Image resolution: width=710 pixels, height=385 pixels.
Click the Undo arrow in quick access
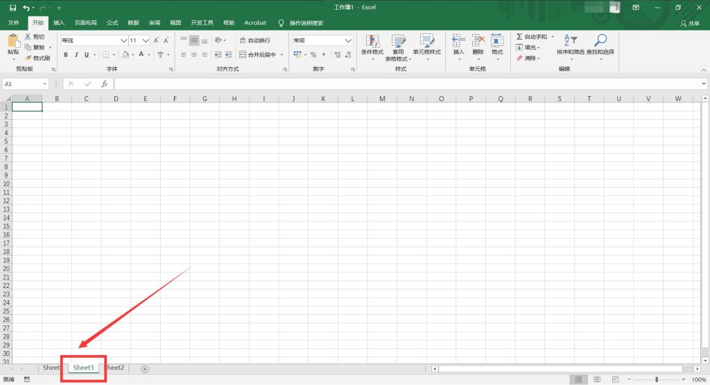pos(26,8)
